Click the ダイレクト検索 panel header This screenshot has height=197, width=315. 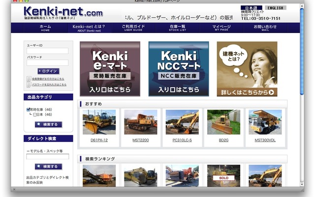pyautogui.click(x=48, y=138)
